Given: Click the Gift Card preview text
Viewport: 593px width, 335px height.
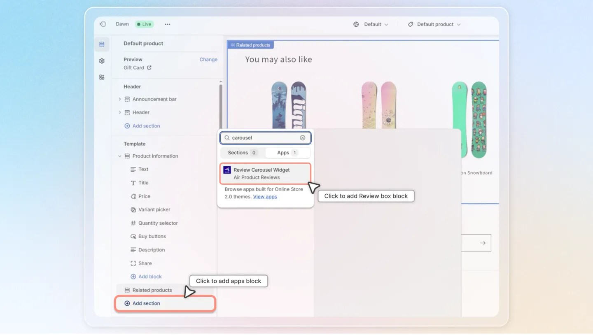Looking at the screenshot, I should 134,67.
